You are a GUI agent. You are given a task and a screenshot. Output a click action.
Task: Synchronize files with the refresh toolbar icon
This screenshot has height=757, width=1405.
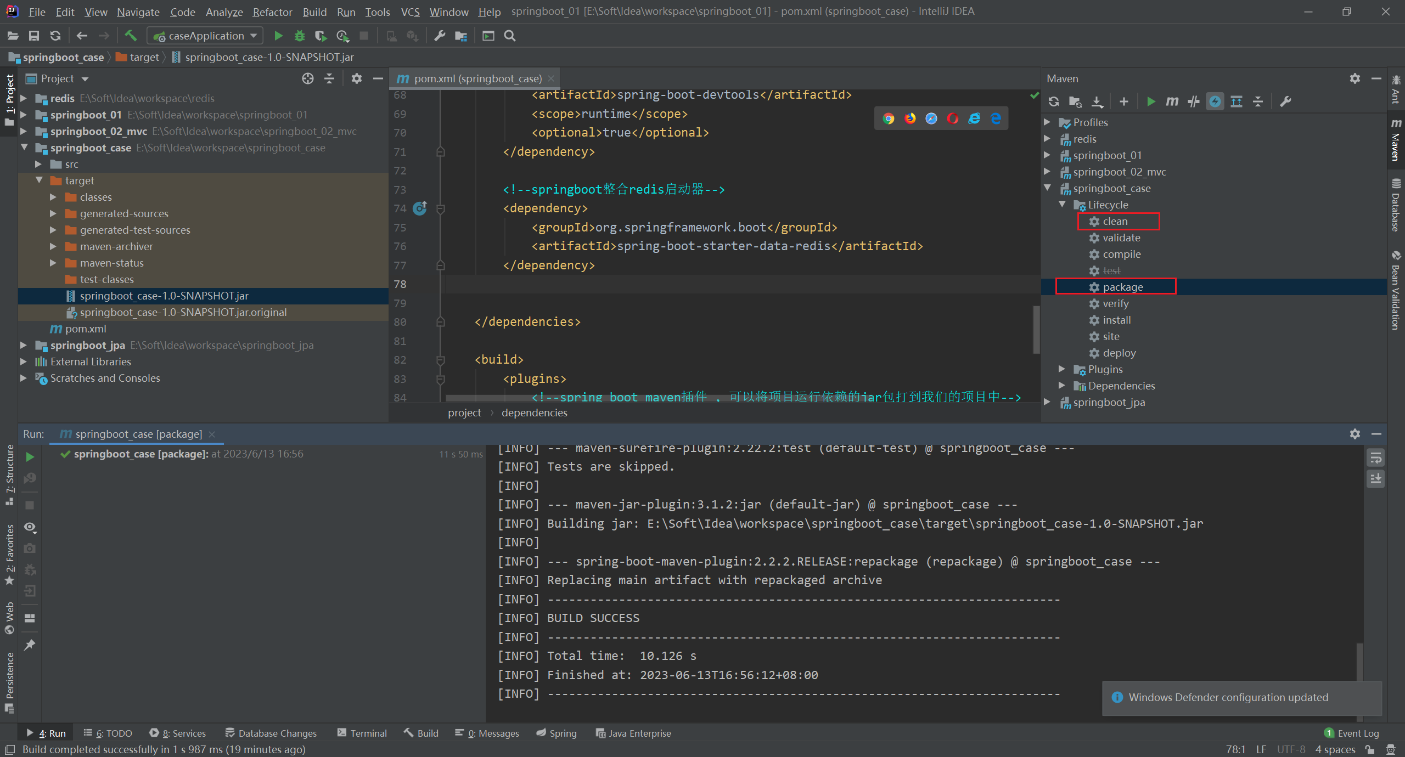coord(55,36)
